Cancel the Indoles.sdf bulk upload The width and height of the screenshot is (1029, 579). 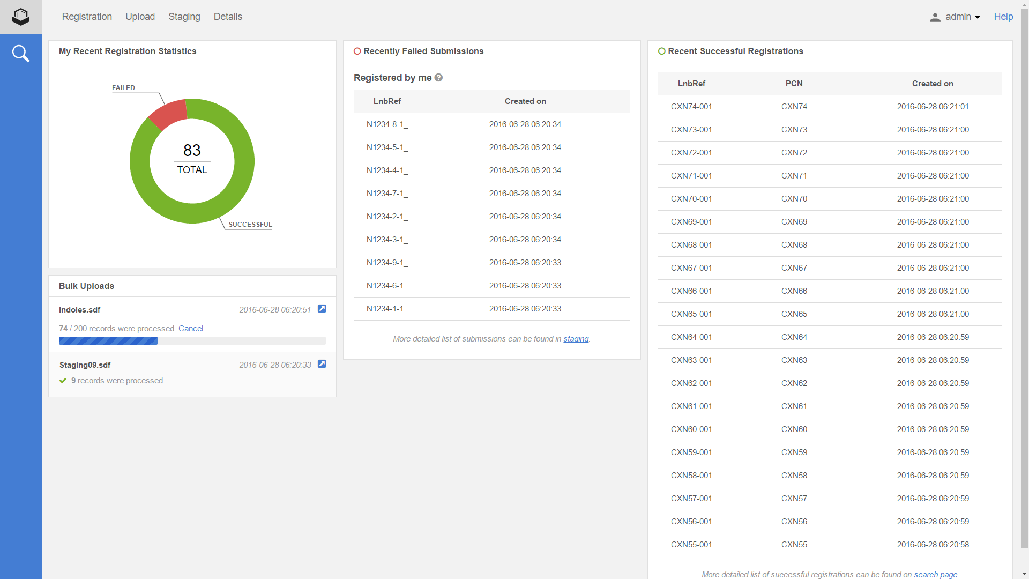(190, 329)
